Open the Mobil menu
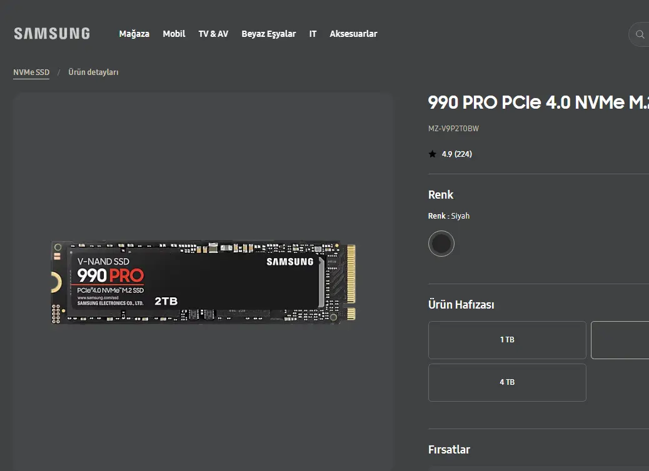Screen dimensions: 649x471 (x=174, y=34)
